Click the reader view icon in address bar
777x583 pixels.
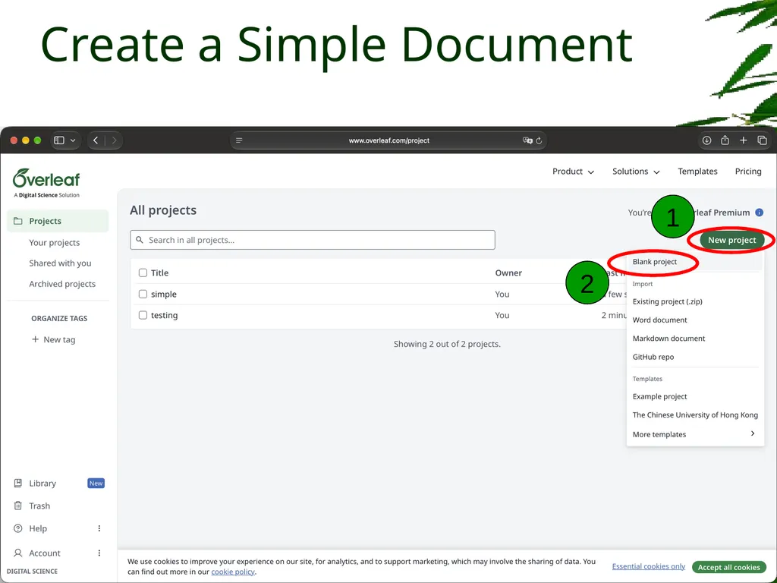pos(239,140)
